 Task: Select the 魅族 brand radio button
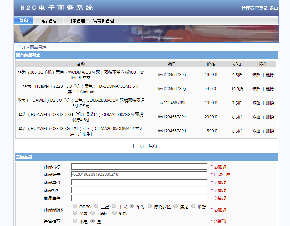click(x=115, y=213)
